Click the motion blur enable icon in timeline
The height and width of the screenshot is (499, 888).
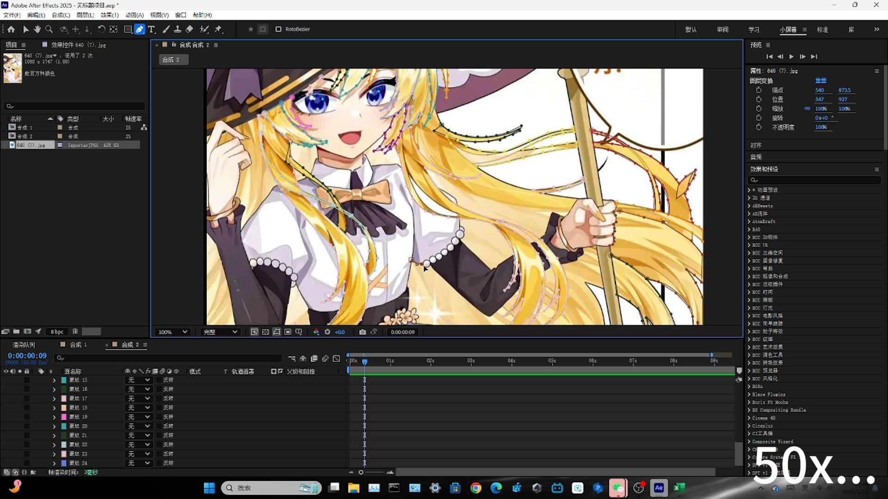pyautogui.click(x=325, y=359)
